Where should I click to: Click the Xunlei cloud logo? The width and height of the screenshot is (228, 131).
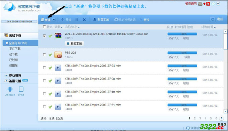pyautogui.click(x=9, y=7)
